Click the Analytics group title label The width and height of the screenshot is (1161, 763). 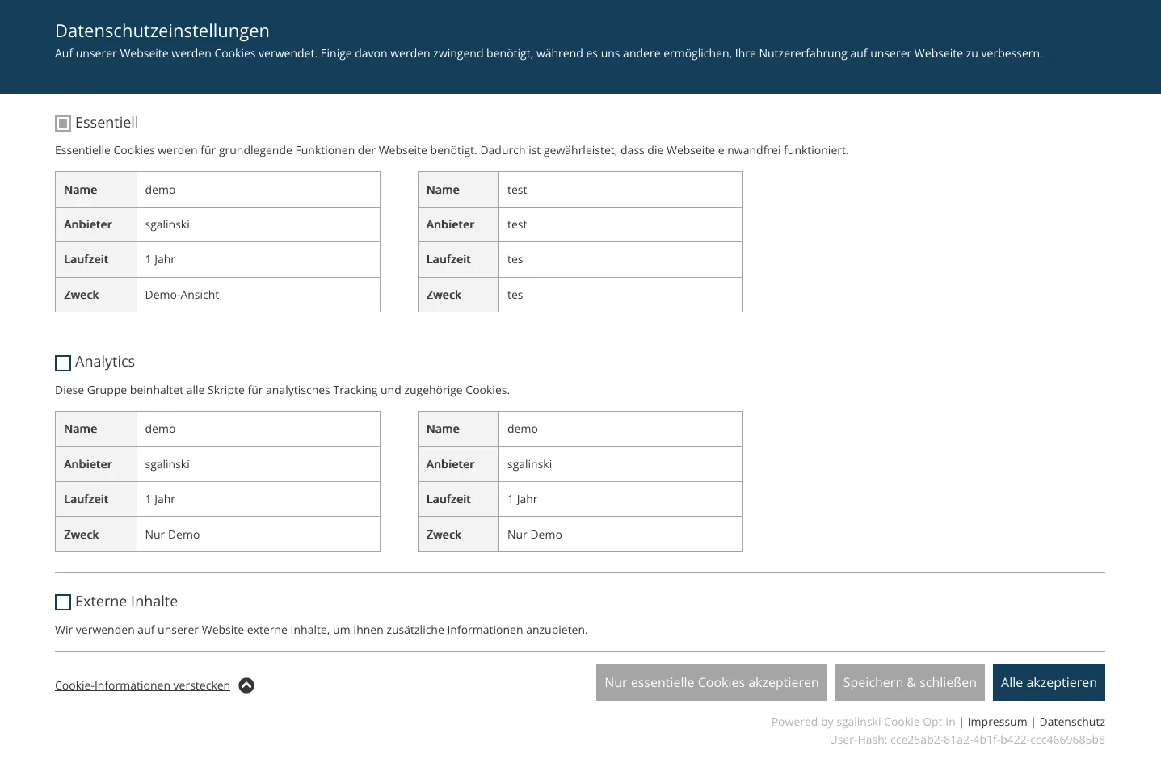104,361
